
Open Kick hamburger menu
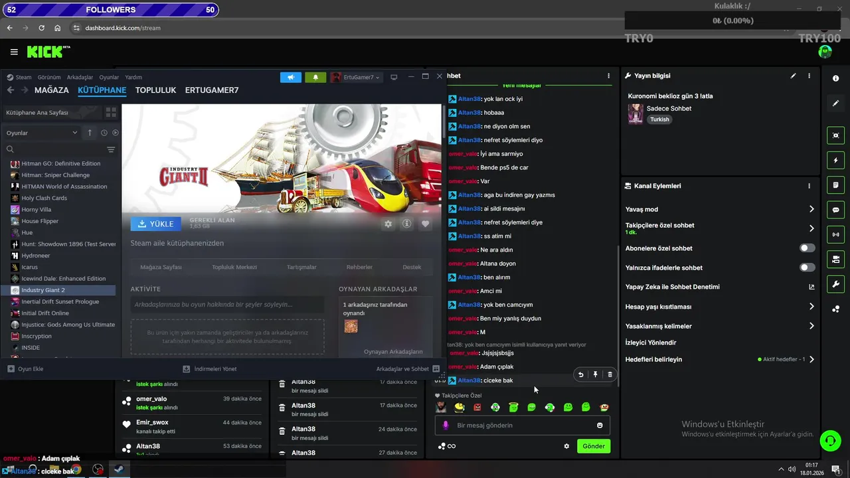(14, 52)
